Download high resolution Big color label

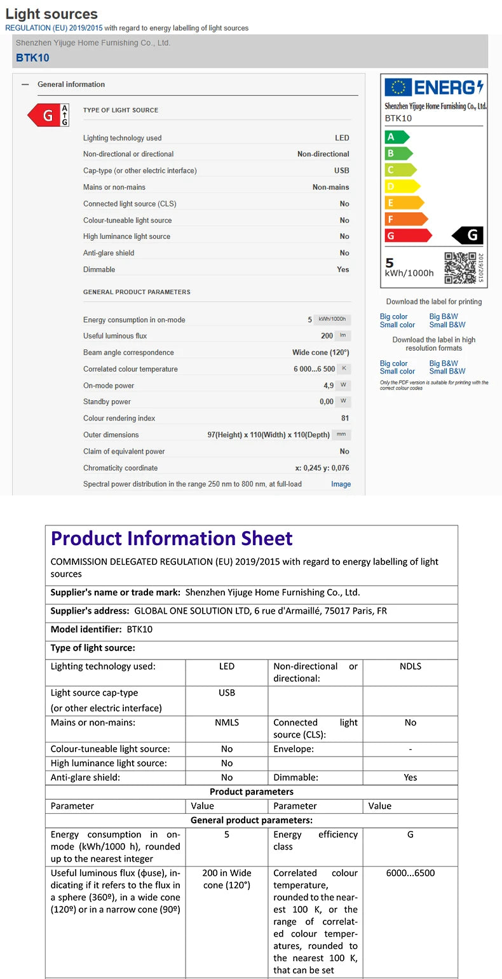tap(394, 363)
